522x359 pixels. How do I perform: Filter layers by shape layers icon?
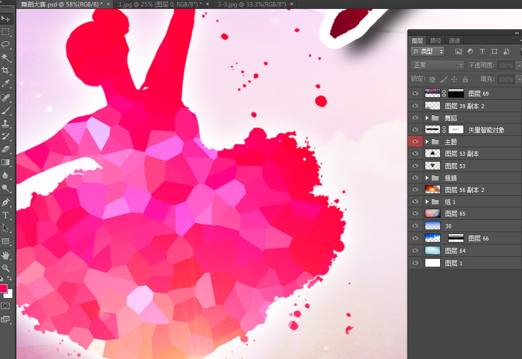click(x=494, y=51)
